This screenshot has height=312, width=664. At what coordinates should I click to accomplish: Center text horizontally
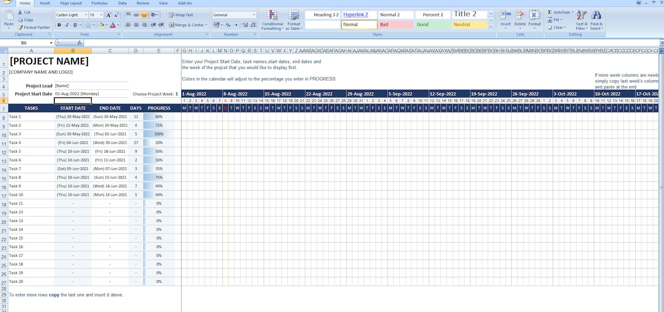point(136,25)
